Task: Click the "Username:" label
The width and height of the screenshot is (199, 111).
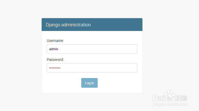Action: pyautogui.click(x=55, y=41)
